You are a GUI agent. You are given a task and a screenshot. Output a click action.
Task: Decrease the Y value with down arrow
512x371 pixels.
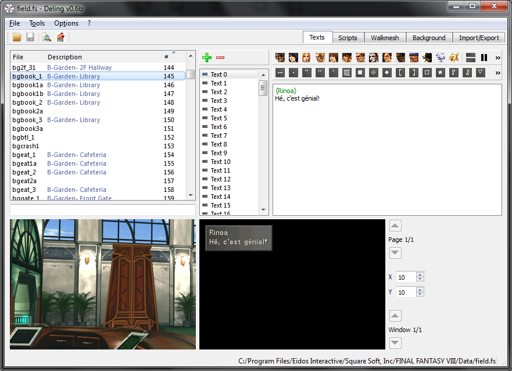tap(420, 294)
